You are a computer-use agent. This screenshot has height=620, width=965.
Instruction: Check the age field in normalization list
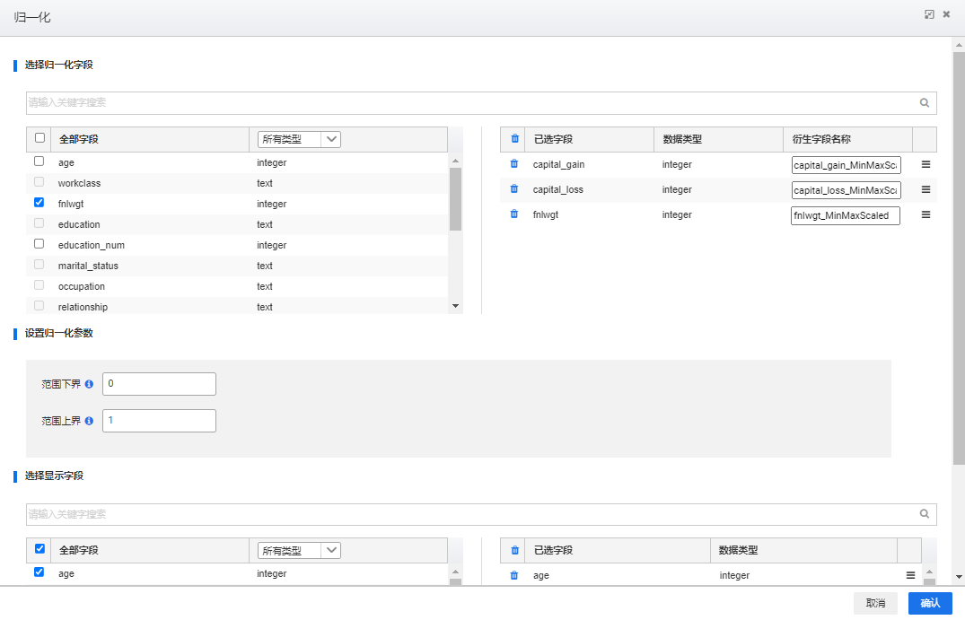(39, 162)
